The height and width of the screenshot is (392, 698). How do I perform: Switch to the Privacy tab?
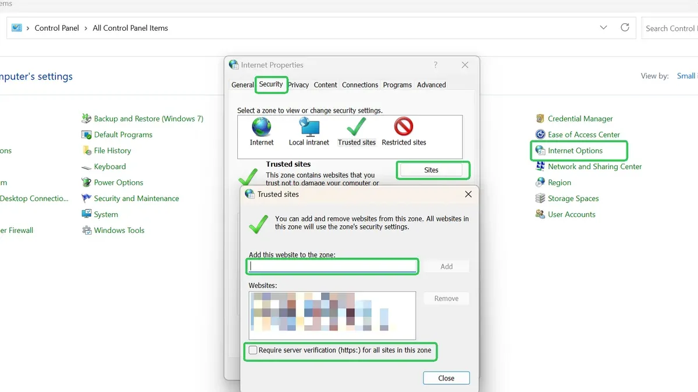click(298, 85)
